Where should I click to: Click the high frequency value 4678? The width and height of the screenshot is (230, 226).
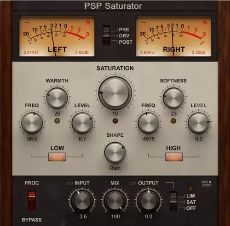point(149,139)
